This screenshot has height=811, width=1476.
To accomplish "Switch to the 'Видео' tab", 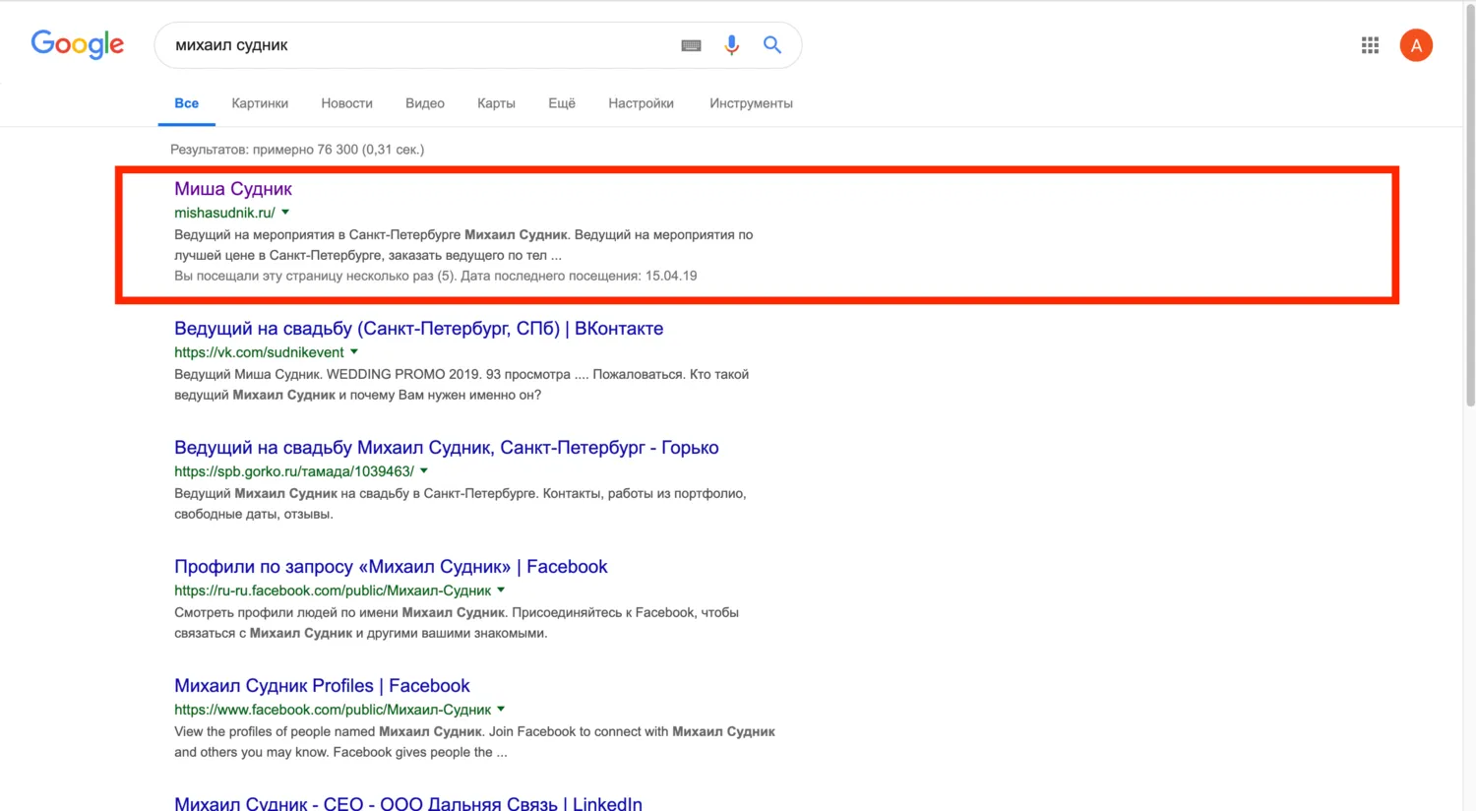I will (x=425, y=103).
